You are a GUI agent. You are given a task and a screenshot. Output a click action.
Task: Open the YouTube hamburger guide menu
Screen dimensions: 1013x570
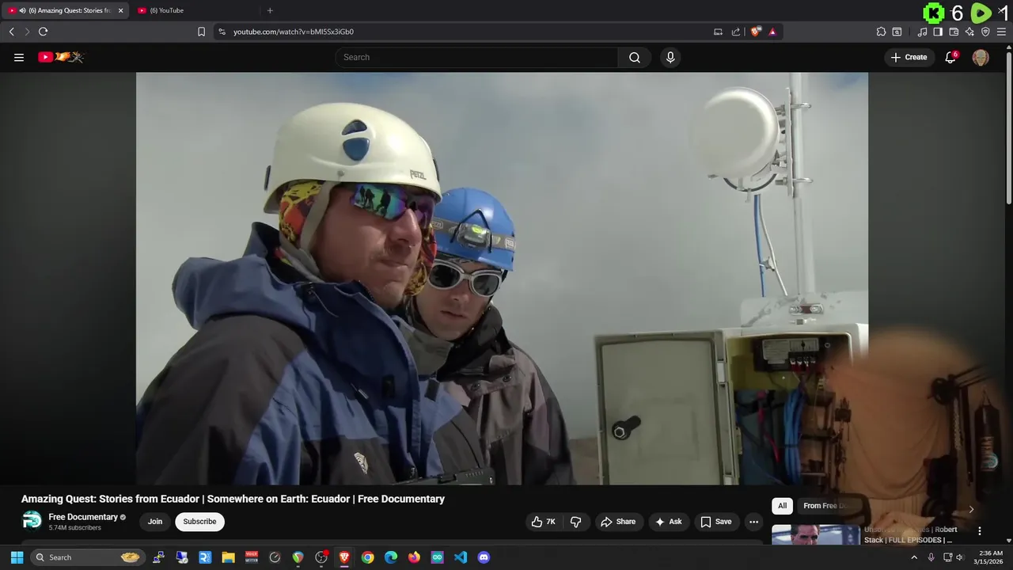point(19,57)
